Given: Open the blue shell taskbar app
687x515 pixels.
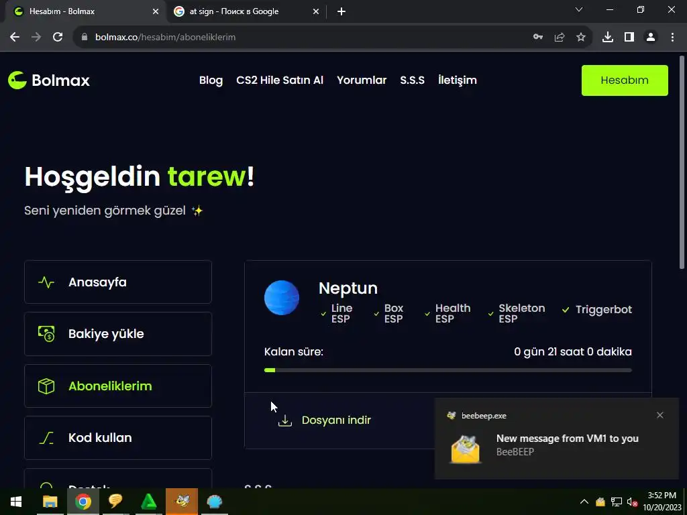Looking at the screenshot, I should pyautogui.click(x=215, y=502).
